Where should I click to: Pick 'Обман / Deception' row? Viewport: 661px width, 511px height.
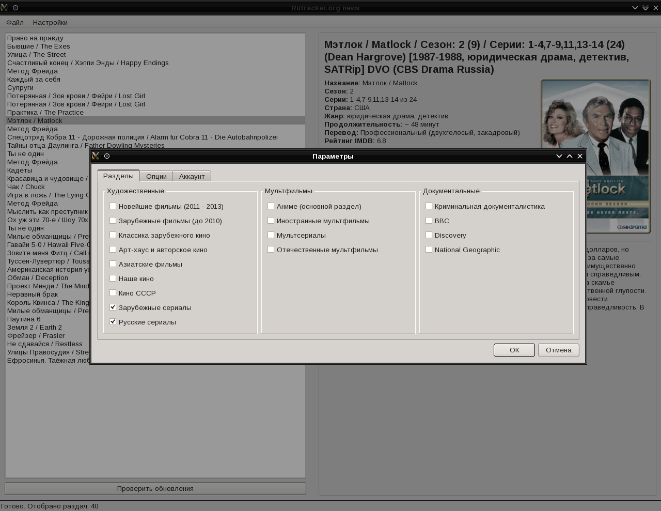(48, 277)
